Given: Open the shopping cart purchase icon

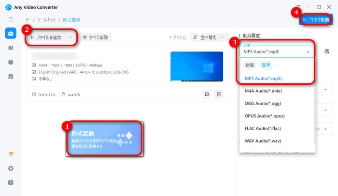Looking at the screenshot, I should point(11,154).
